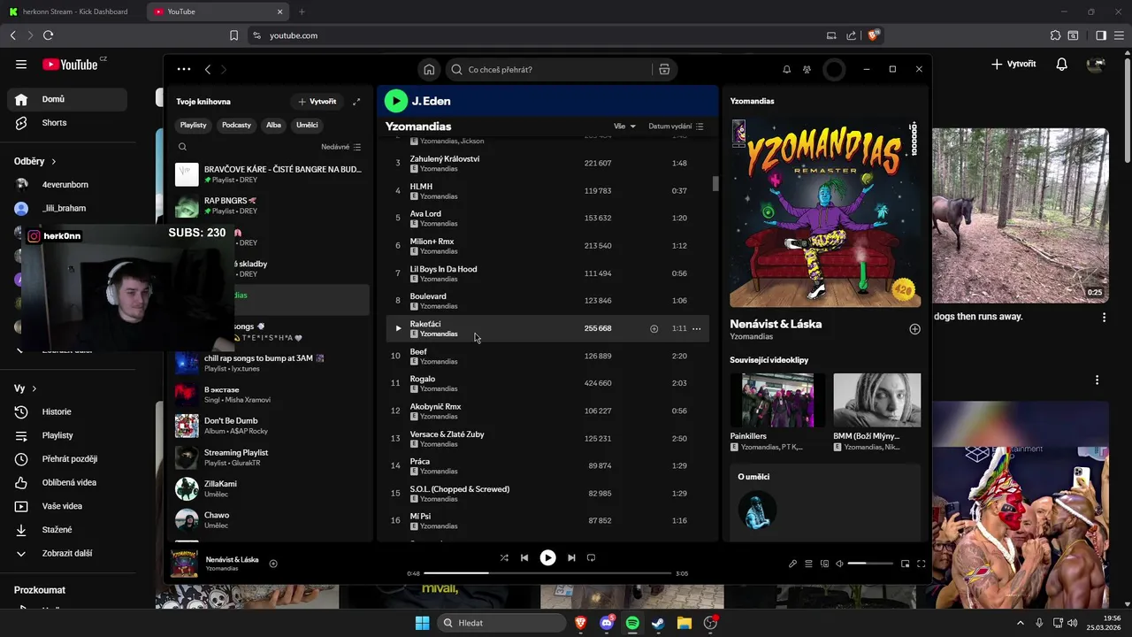Image resolution: width=1132 pixels, height=637 pixels.
Task: Open Brave Shields icon in address bar
Action: click(874, 35)
